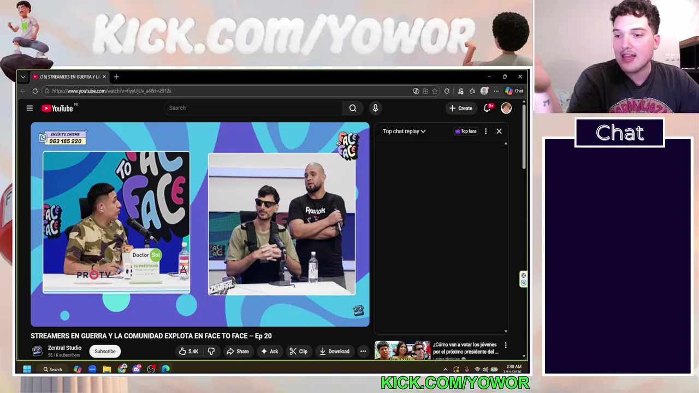This screenshot has width=699, height=393.
Task: Like the video with 5.4K thumbs up
Action: [188, 352]
